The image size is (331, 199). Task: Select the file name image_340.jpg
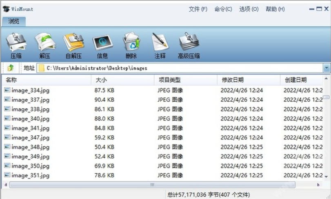[x=30, y=119]
